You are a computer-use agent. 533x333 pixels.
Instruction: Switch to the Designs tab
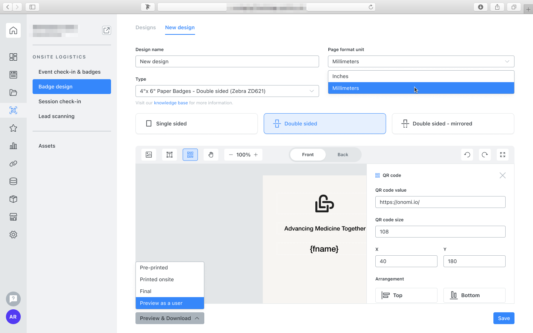point(145,27)
